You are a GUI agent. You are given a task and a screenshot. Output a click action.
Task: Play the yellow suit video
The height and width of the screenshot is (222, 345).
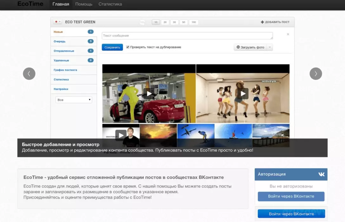[x=149, y=94]
